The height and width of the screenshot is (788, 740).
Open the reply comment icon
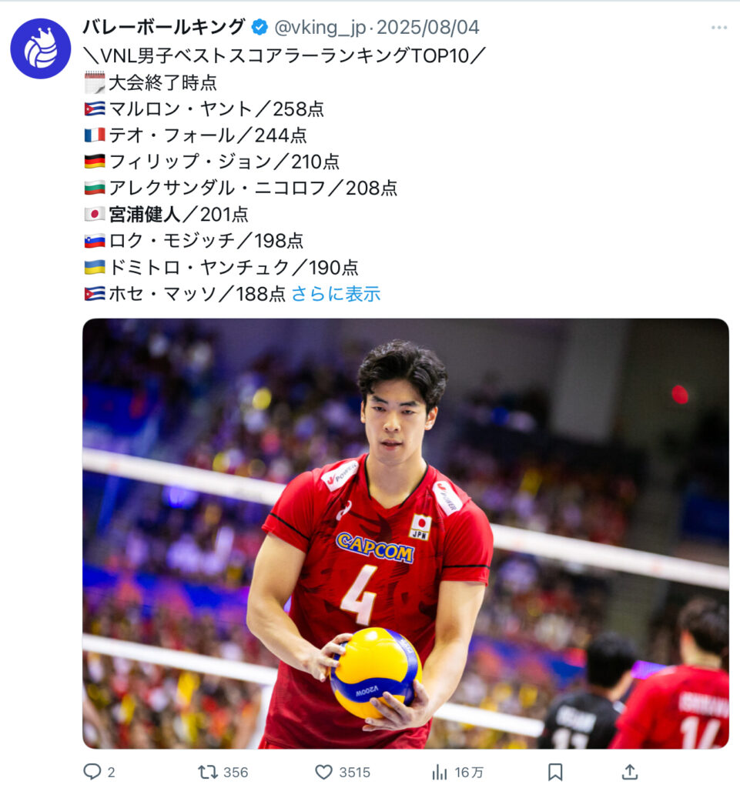tap(92, 771)
